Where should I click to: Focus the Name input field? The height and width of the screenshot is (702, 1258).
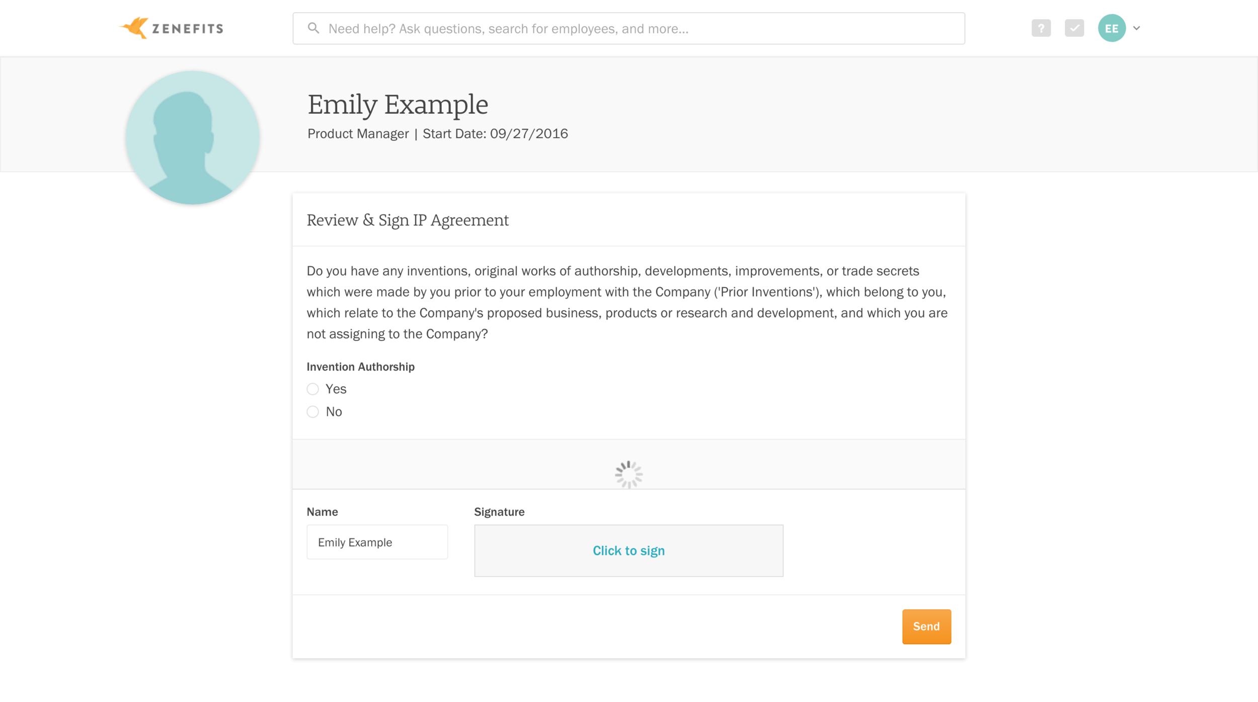click(x=377, y=542)
